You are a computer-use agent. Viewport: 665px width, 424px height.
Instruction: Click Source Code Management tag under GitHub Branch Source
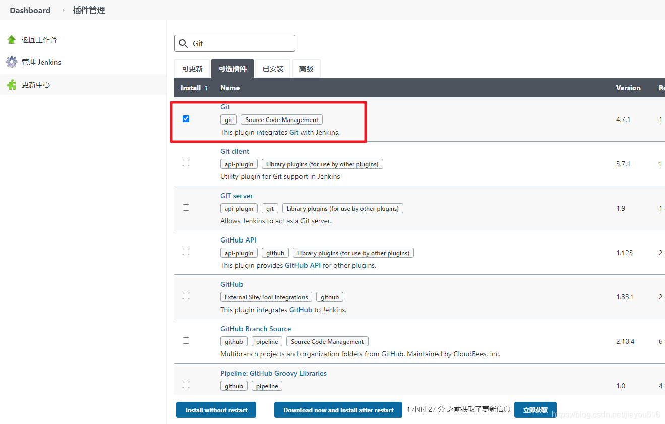(327, 342)
